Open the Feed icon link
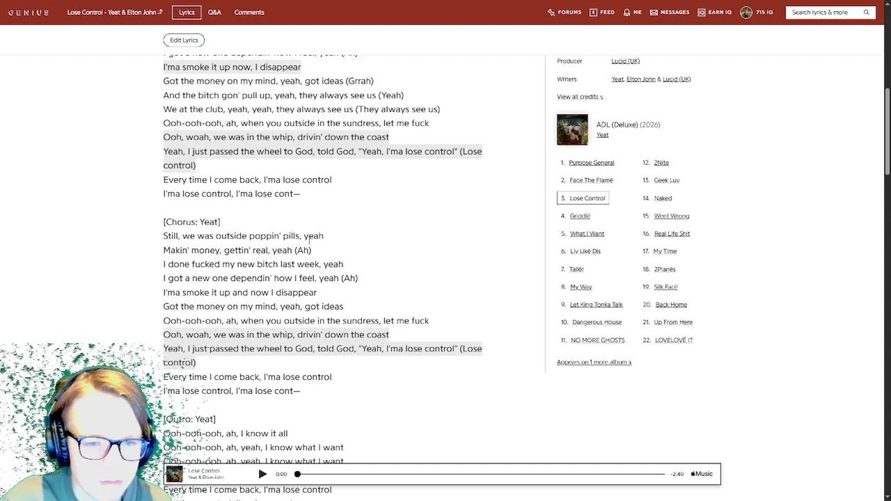891x501 pixels. click(x=602, y=13)
